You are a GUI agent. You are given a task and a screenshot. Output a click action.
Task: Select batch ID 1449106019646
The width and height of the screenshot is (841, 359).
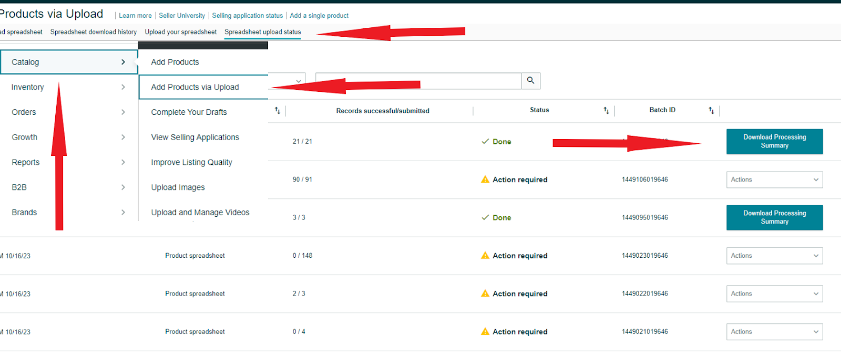(x=645, y=179)
